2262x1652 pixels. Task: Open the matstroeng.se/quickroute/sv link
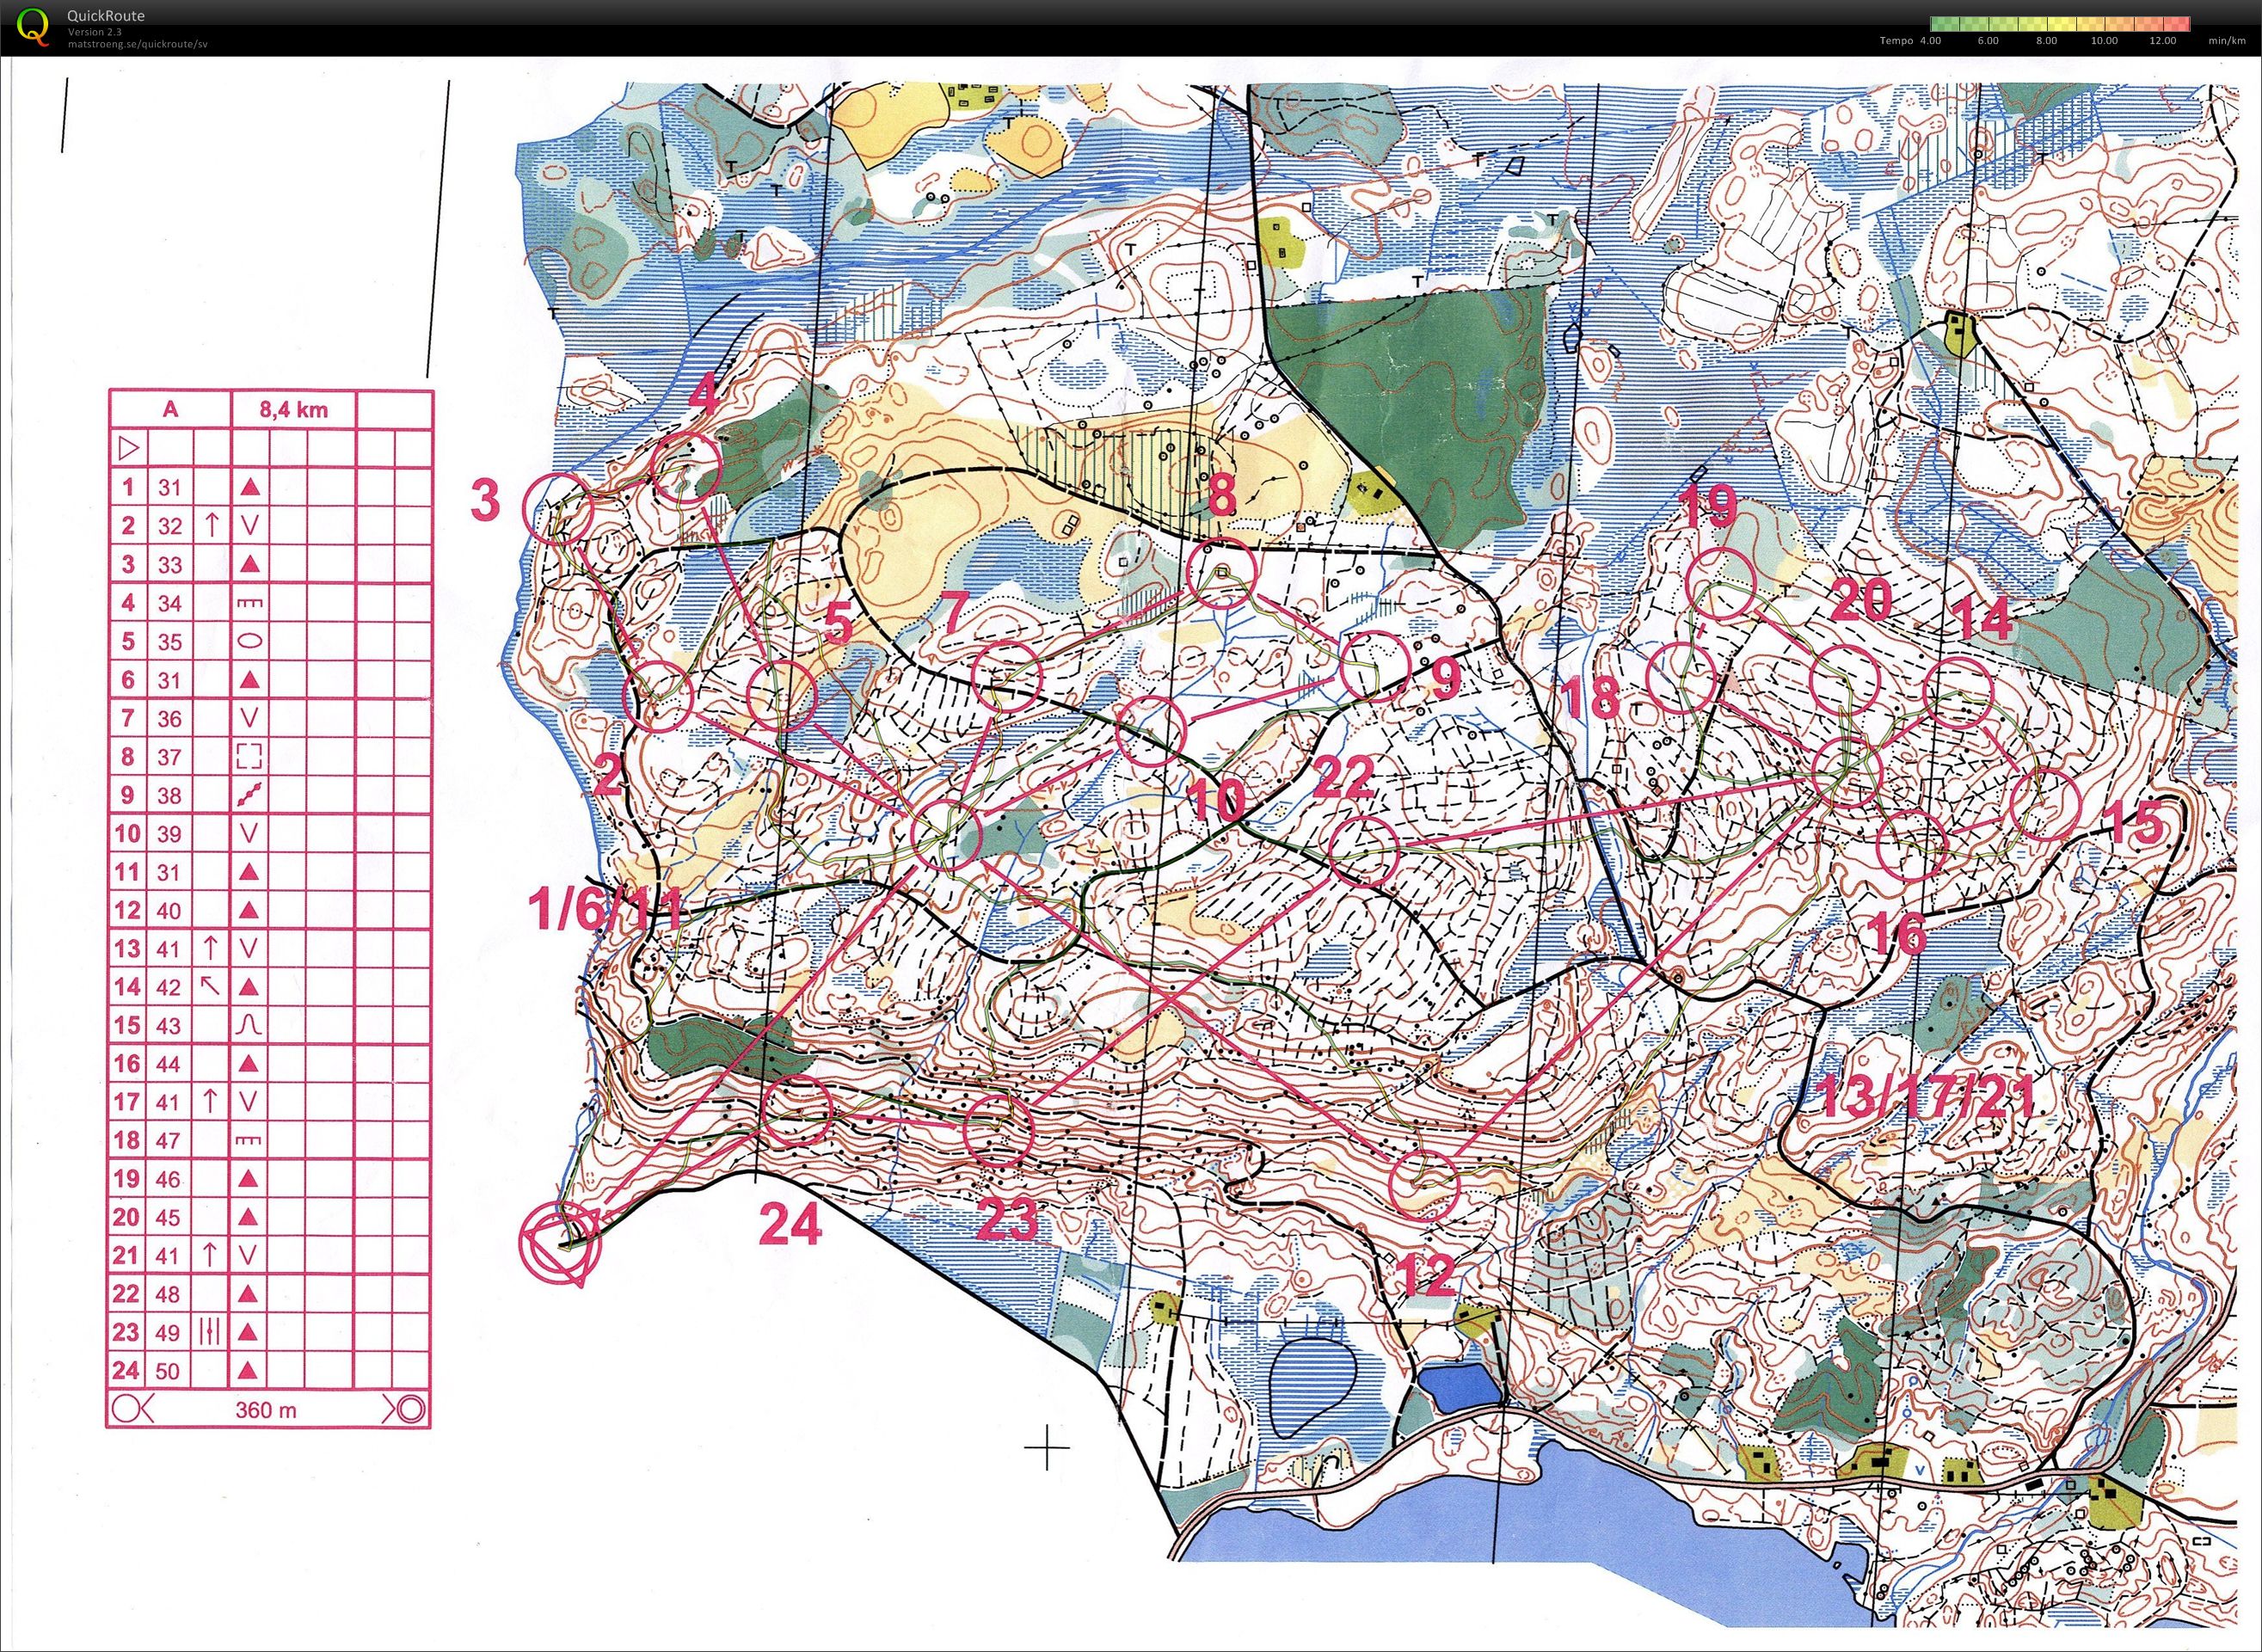point(137,44)
